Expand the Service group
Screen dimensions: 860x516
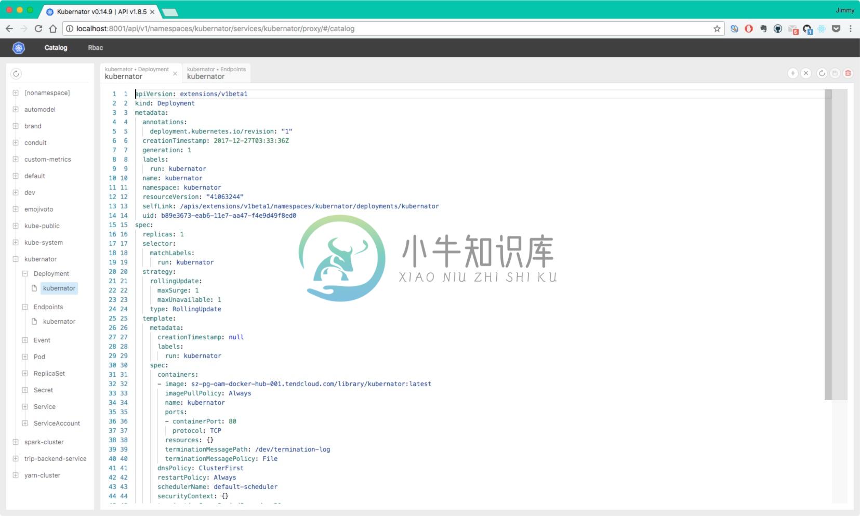[x=25, y=407]
